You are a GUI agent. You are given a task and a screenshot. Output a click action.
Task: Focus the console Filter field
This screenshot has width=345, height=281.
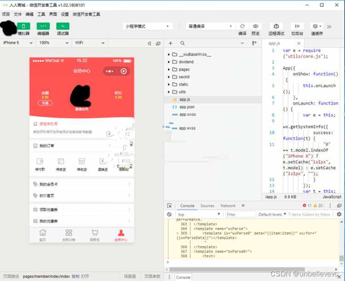point(241,214)
